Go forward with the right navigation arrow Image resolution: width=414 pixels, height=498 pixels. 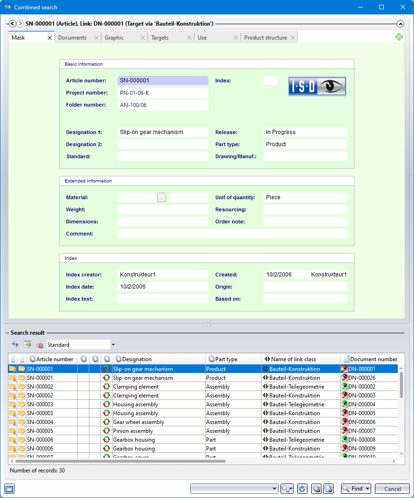point(20,24)
